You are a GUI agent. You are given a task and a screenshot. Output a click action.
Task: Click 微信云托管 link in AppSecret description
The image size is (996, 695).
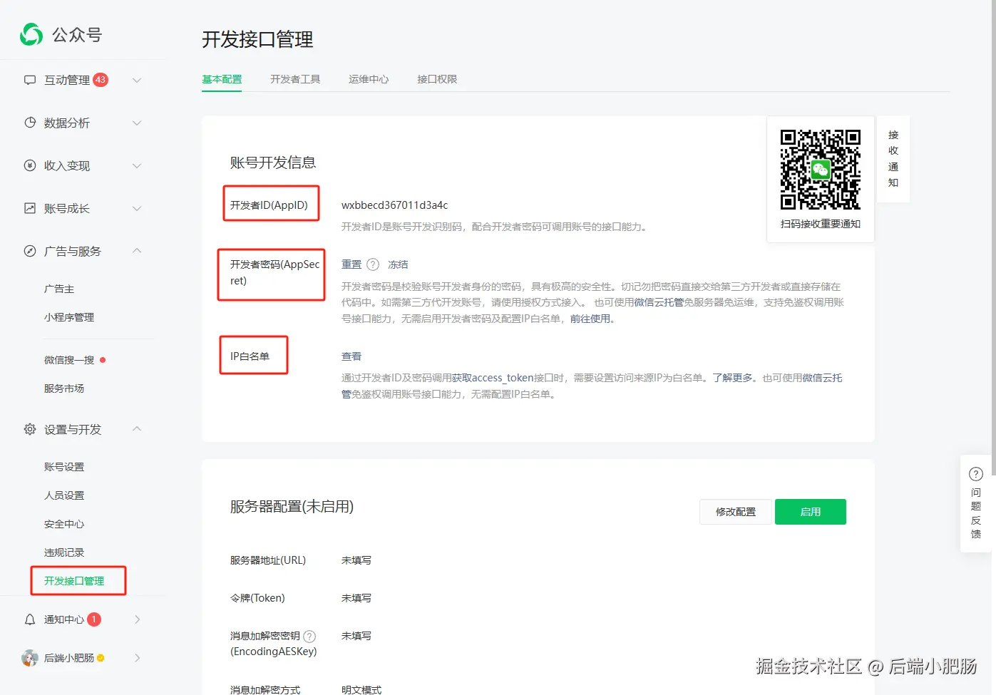659,302
